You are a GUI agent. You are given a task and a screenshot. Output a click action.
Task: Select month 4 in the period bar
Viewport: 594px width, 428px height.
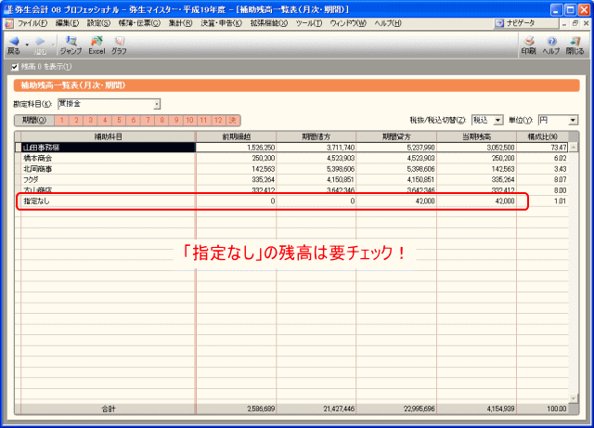105,121
